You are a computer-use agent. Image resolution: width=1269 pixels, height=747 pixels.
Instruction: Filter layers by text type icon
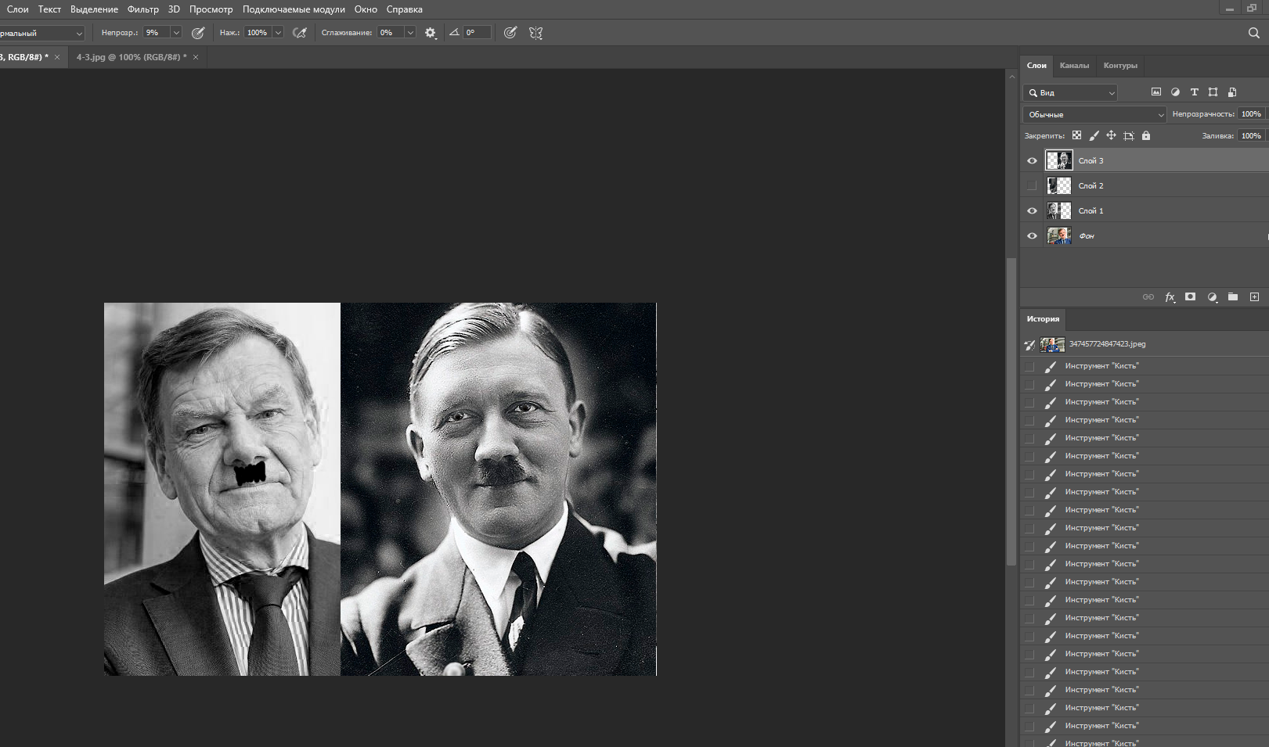tap(1194, 92)
